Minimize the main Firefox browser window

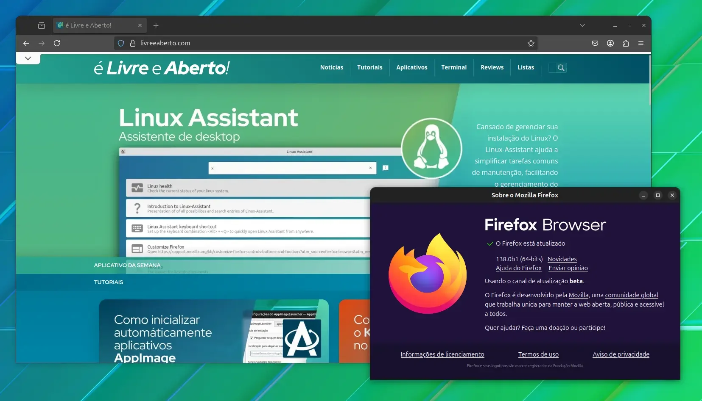615,25
